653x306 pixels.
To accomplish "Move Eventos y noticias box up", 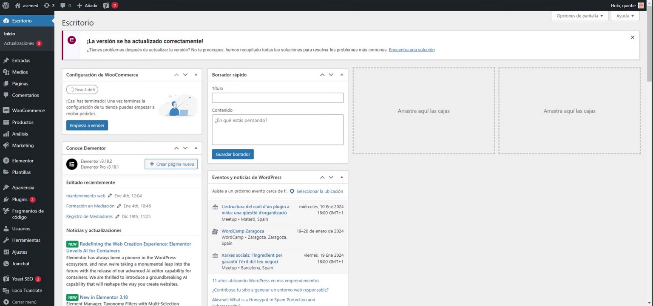I will pyautogui.click(x=322, y=177).
